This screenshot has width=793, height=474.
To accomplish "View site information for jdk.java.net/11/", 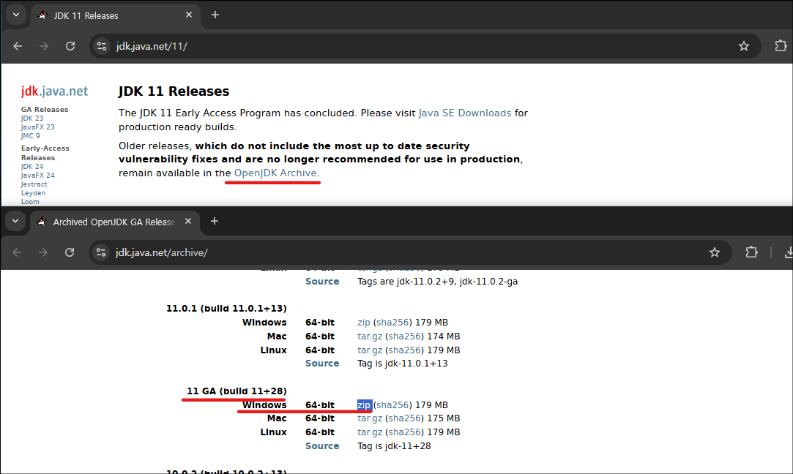I will pyautogui.click(x=102, y=46).
